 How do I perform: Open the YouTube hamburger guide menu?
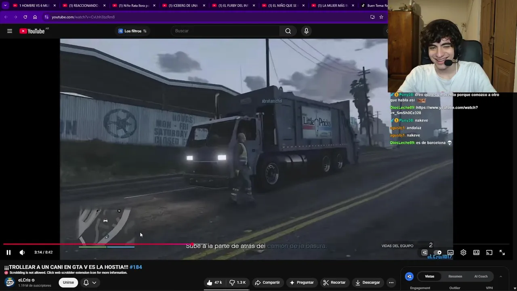pyautogui.click(x=10, y=31)
